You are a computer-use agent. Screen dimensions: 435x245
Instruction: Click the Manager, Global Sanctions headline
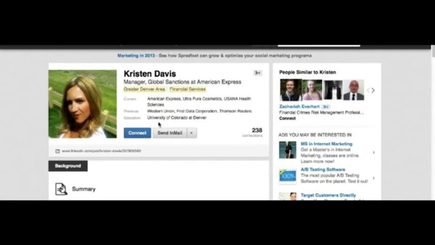pyautogui.click(x=182, y=82)
